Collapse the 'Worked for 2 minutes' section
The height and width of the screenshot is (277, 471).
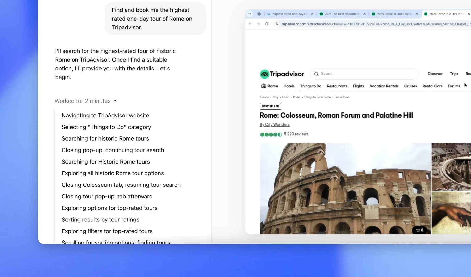click(x=115, y=101)
